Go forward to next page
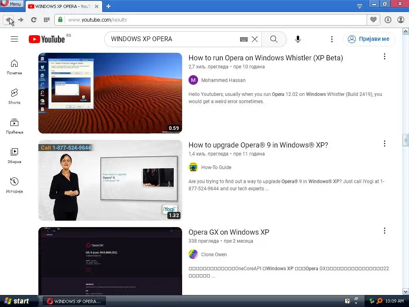409x307 pixels. (21, 20)
